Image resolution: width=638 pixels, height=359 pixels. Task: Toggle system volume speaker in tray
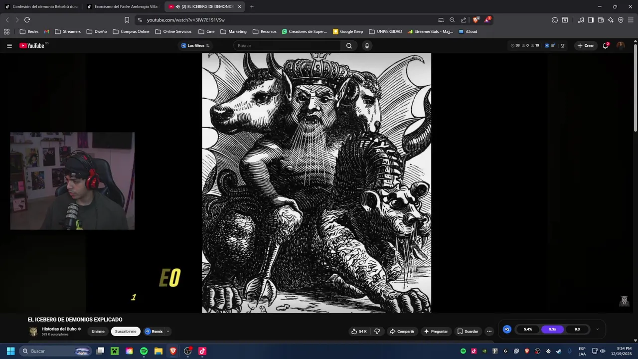tap(602, 351)
